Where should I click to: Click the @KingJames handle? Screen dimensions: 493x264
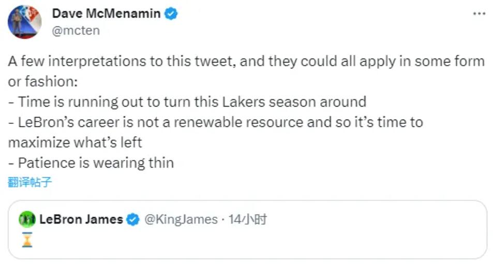click(x=180, y=219)
